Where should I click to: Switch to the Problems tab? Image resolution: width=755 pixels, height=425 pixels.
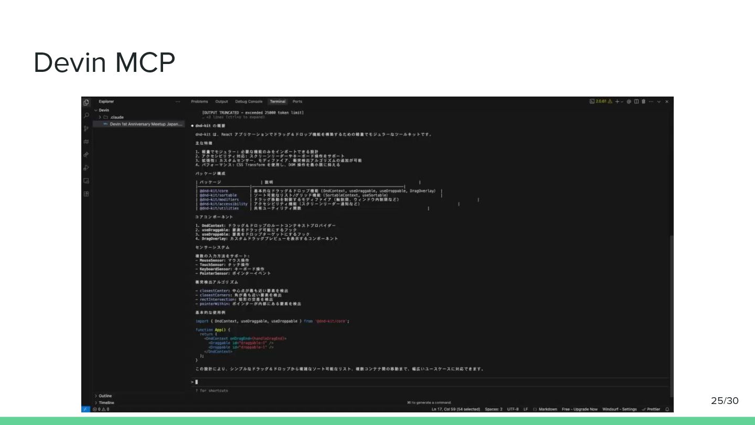pos(199,101)
